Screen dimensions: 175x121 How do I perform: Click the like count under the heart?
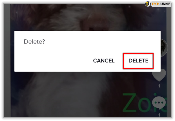point(159,86)
